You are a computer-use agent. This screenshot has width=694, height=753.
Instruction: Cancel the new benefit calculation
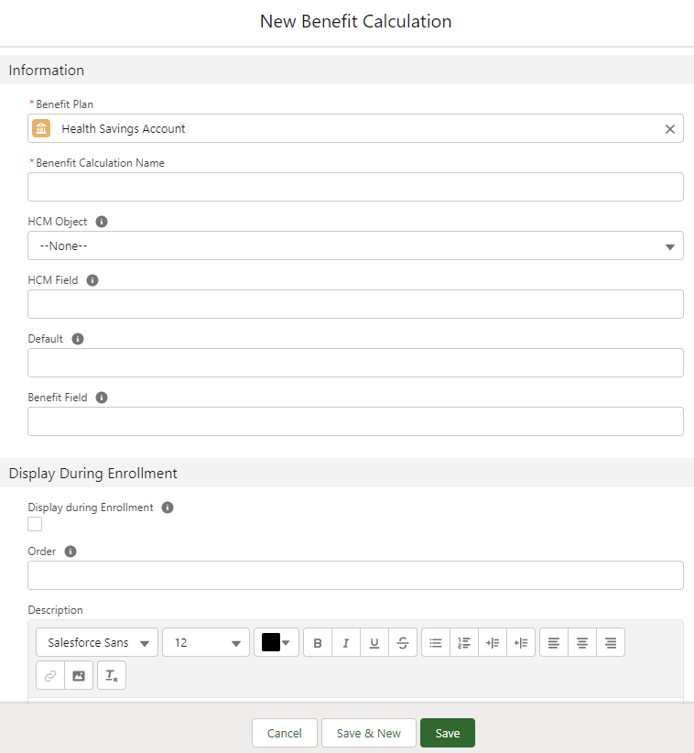tap(285, 733)
